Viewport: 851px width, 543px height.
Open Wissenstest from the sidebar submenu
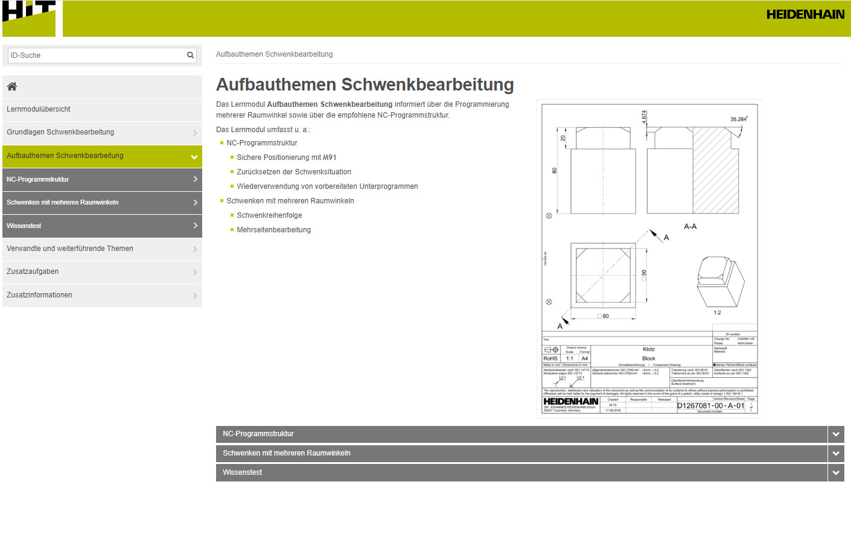coord(24,226)
